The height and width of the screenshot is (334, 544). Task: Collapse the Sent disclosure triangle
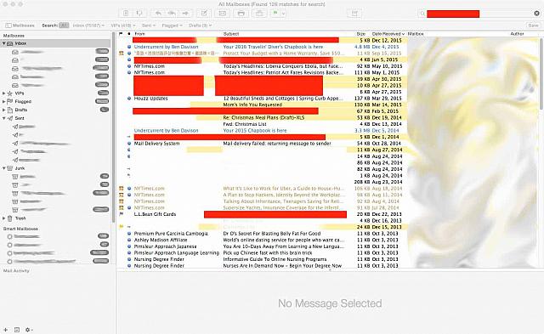tap(3, 118)
